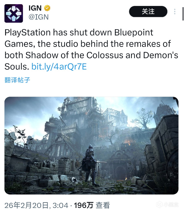Click the post timestamp 26年2月20日, 3:04
The height and width of the screenshot is (213, 184).
pos(37,205)
